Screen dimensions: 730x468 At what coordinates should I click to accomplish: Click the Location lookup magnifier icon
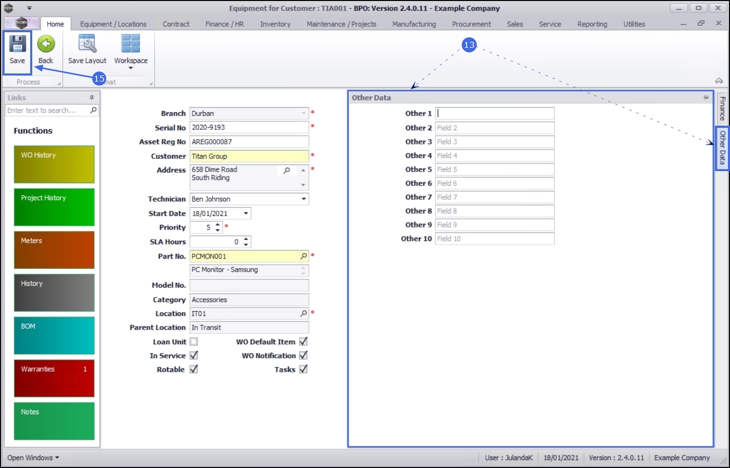pyautogui.click(x=304, y=314)
